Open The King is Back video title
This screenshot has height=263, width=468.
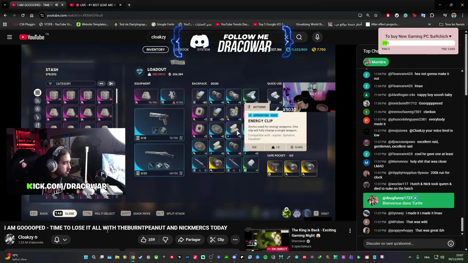pyautogui.click(x=314, y=233)
